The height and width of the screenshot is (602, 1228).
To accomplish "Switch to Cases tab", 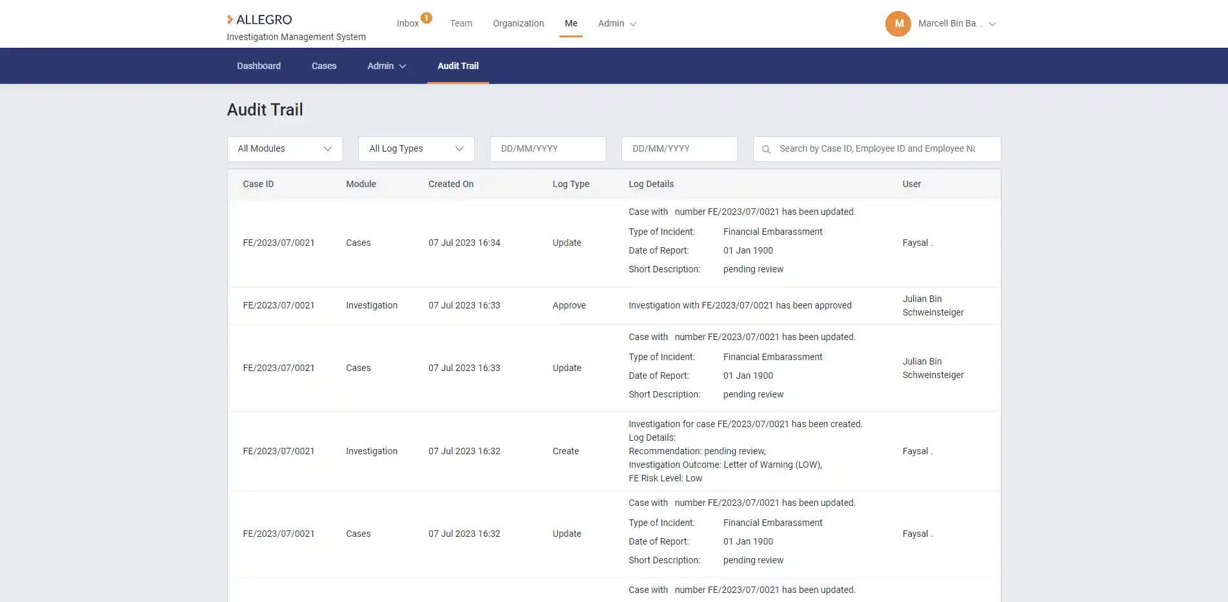I will [x=324, y=66].
